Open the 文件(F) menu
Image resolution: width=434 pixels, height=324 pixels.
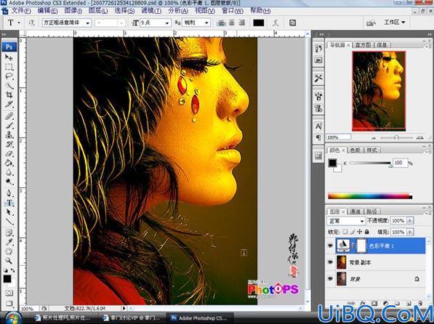(x=21, y=11)
